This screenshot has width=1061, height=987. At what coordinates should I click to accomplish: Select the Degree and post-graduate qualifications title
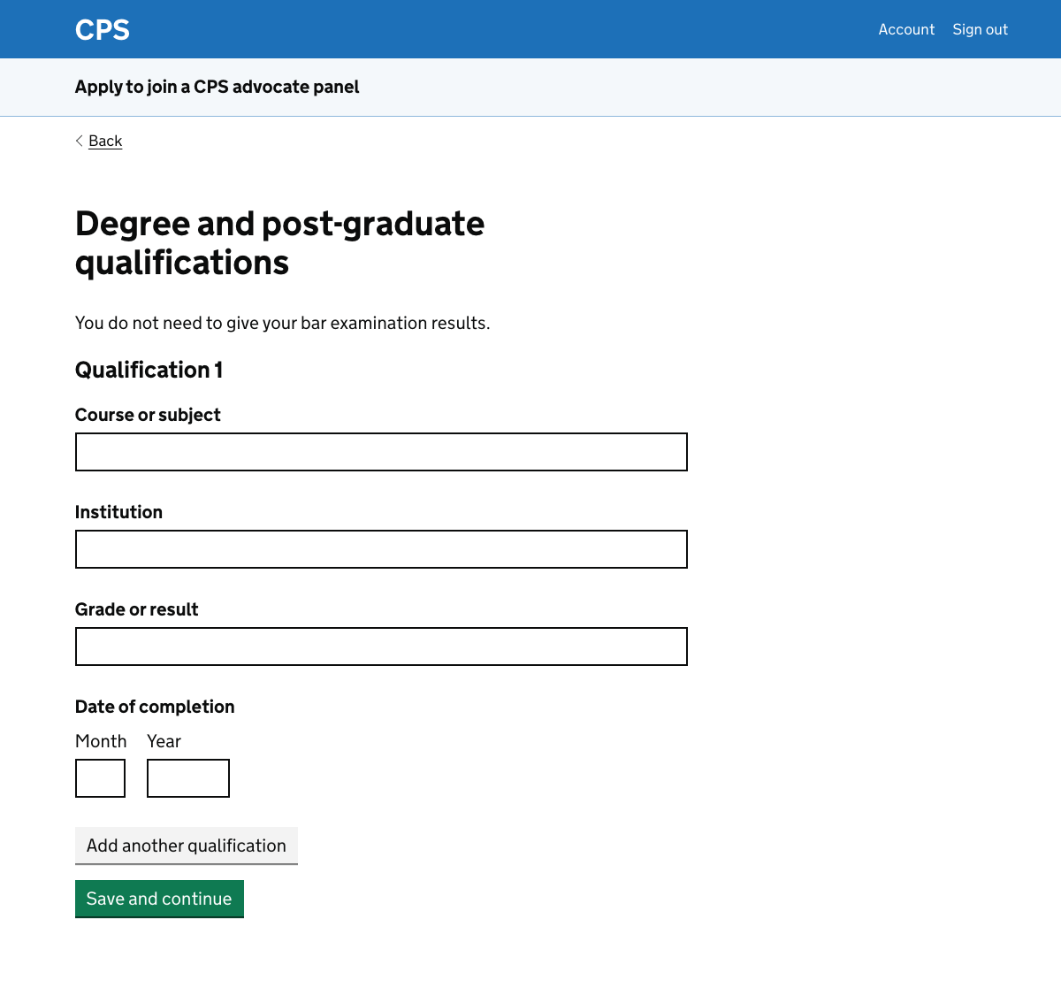click(x=279, y=242)
